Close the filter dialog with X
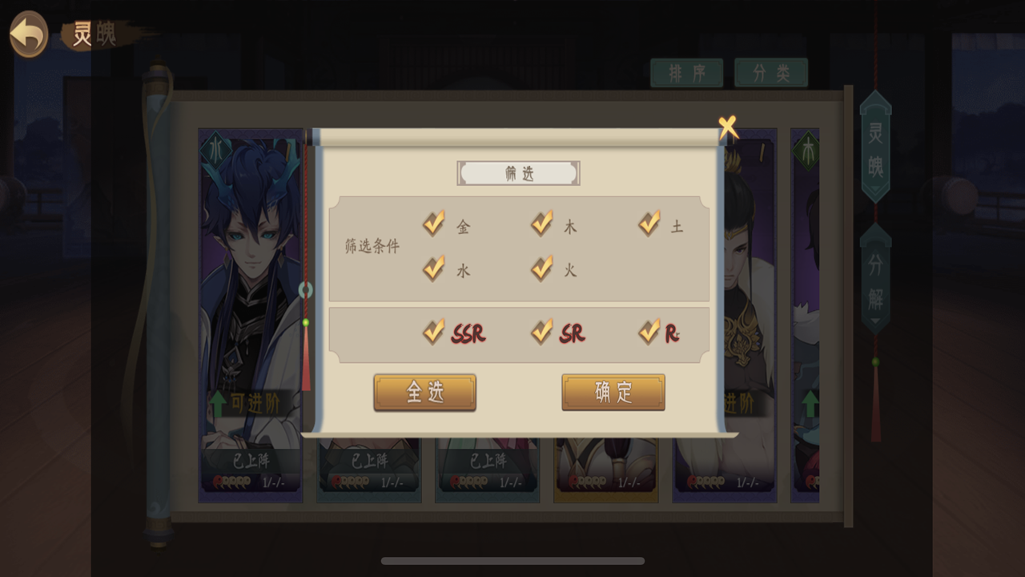The height and width of the screenshot is (577, 1025). click(727, 126)
